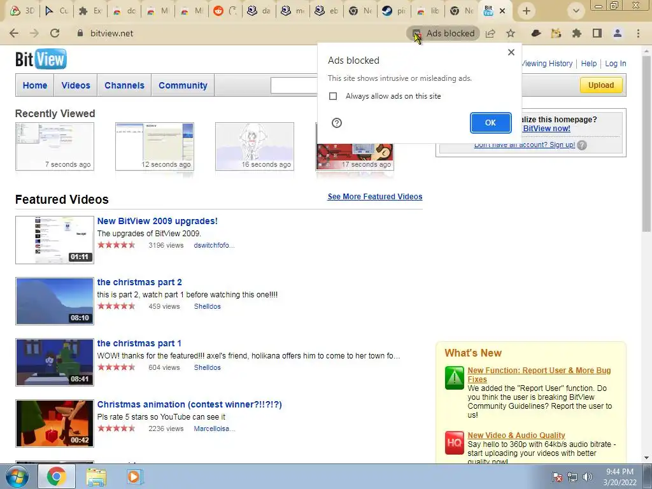
Task: Open Windows Explorer from the taskbar
Action: click(x=96, y=477)
